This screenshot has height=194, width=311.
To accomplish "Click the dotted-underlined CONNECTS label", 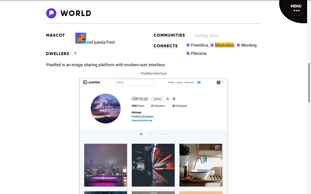I will [x=166, y=46].
